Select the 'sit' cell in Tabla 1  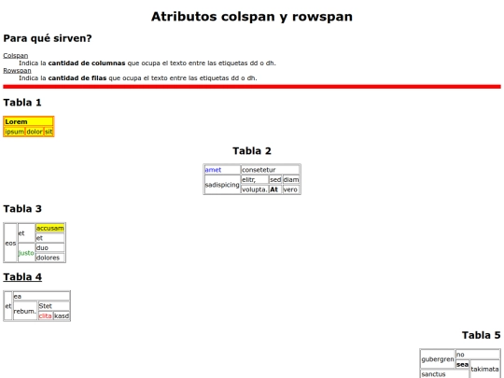point(49,132)
